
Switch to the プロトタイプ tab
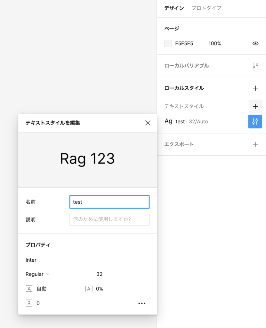[x=206, y=8]
